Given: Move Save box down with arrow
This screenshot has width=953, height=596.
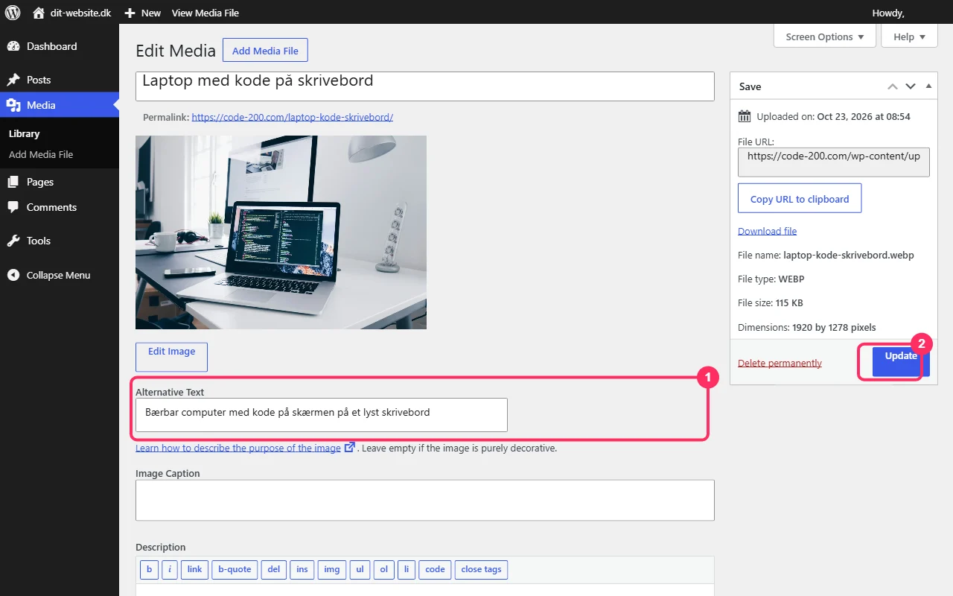Looking at the screenshot, I should 911,86.
